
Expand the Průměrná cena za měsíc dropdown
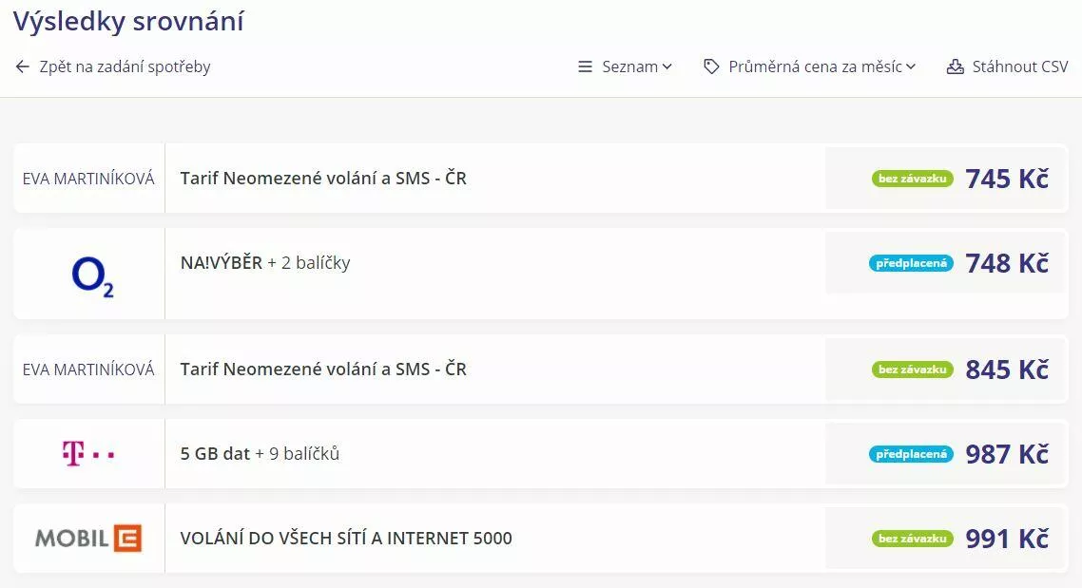click(x=809, y=66)
